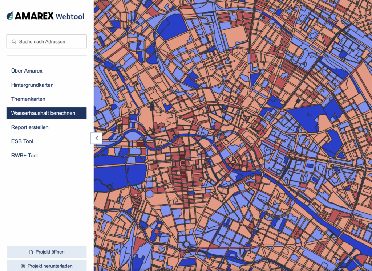Go to Report erstellen

(30, 127)
